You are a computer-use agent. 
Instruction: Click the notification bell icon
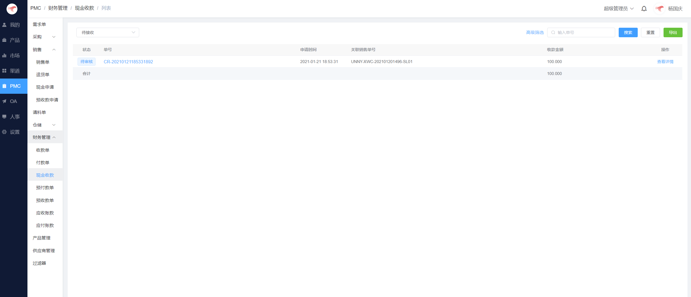tap(644, 9)
